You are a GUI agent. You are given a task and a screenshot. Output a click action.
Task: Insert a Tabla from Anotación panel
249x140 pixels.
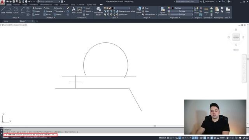86,14
